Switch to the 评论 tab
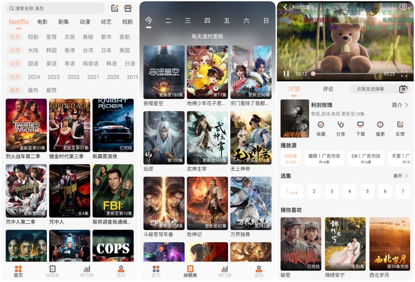 328,89
